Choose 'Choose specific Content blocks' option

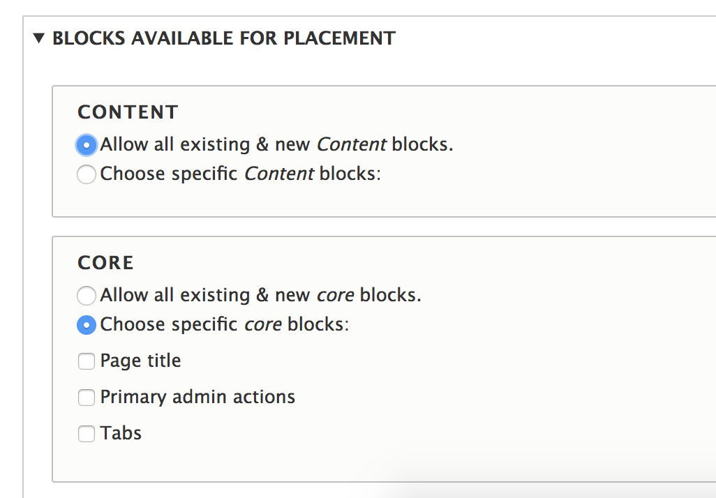[86, 174]
